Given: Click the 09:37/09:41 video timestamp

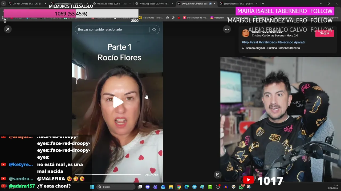Looking at the screenshot, I should click(x=152, y=175).
